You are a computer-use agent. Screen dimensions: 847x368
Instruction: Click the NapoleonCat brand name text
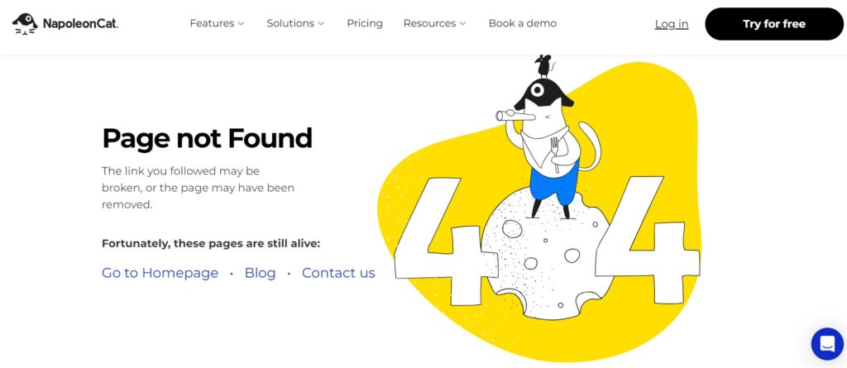pyautogui.click(x=80, y=24)
